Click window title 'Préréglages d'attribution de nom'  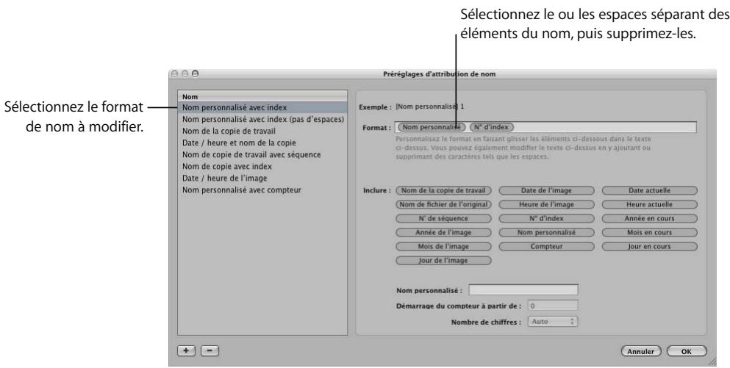coord(439,74)
